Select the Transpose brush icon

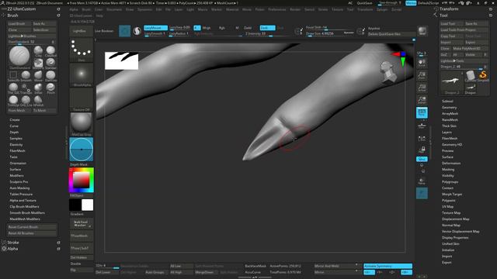click(x=26, y=88)
